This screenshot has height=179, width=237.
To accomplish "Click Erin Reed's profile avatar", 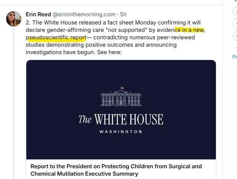I will pyautogui.click(x=13, y=19).
